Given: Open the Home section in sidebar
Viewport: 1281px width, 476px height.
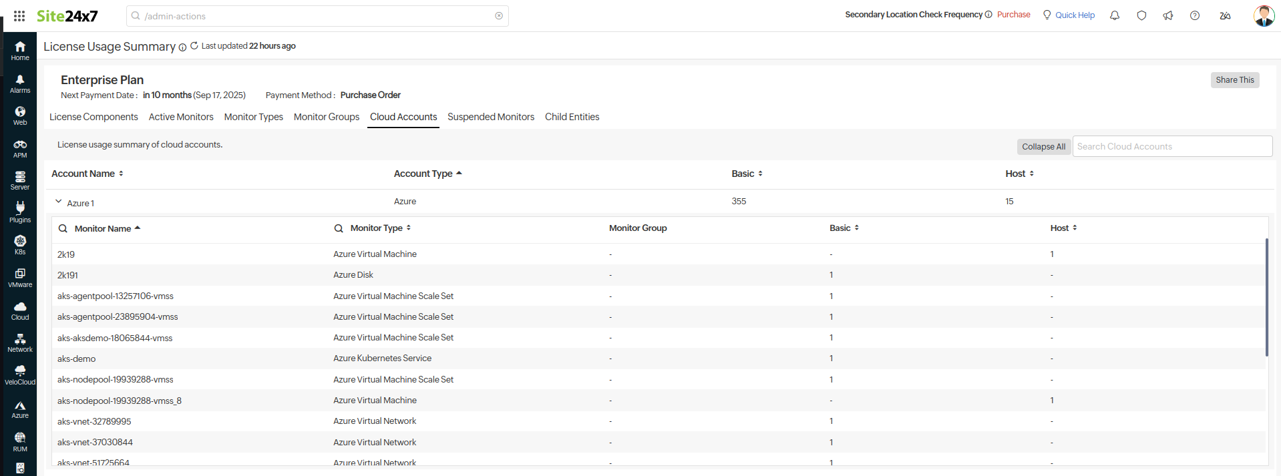Looking at the screenshot, I should (x=20, y=50).
